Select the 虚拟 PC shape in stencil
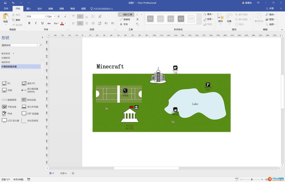This screenshot has height=182, width=285. click(x=28, y=83)
